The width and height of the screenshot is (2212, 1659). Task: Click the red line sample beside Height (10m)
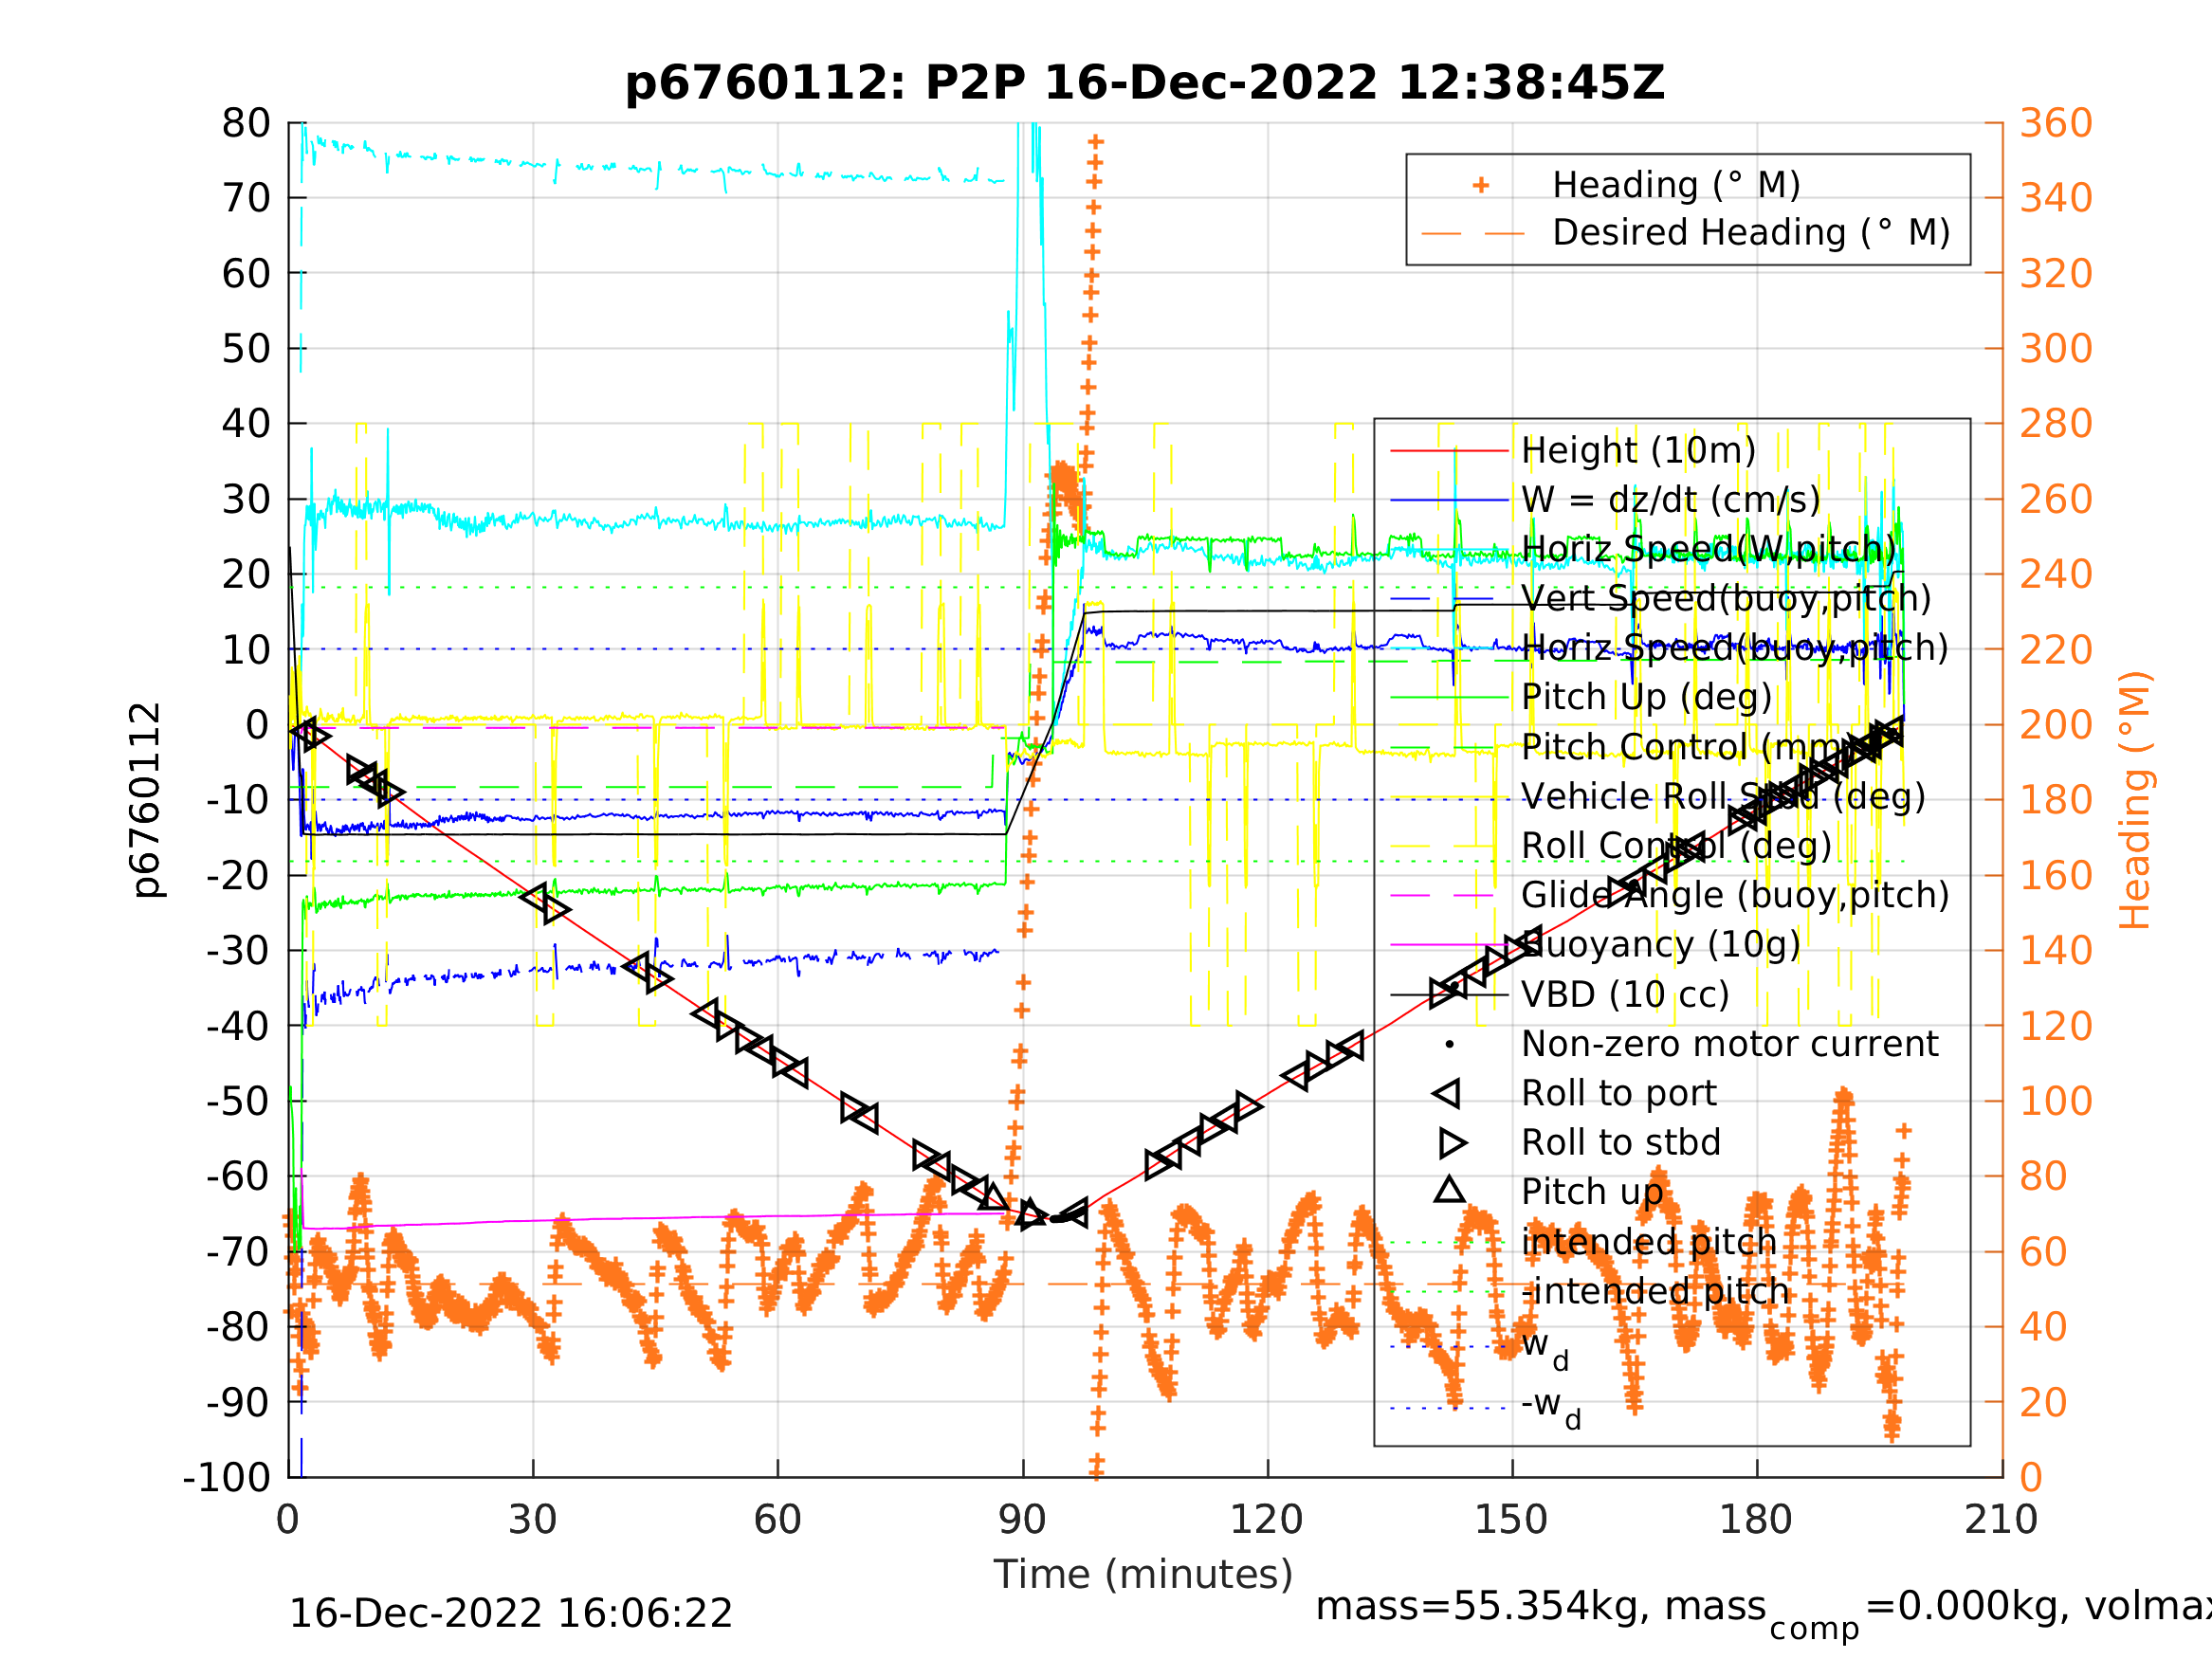(x=1449, y=451)
